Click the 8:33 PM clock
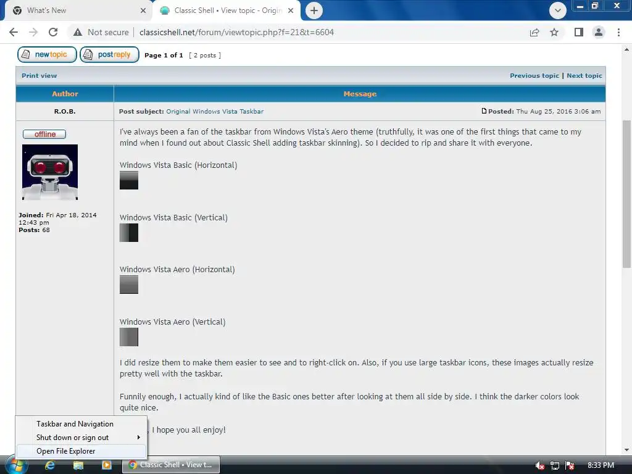 pyautogui.click(x=601, y=465)
